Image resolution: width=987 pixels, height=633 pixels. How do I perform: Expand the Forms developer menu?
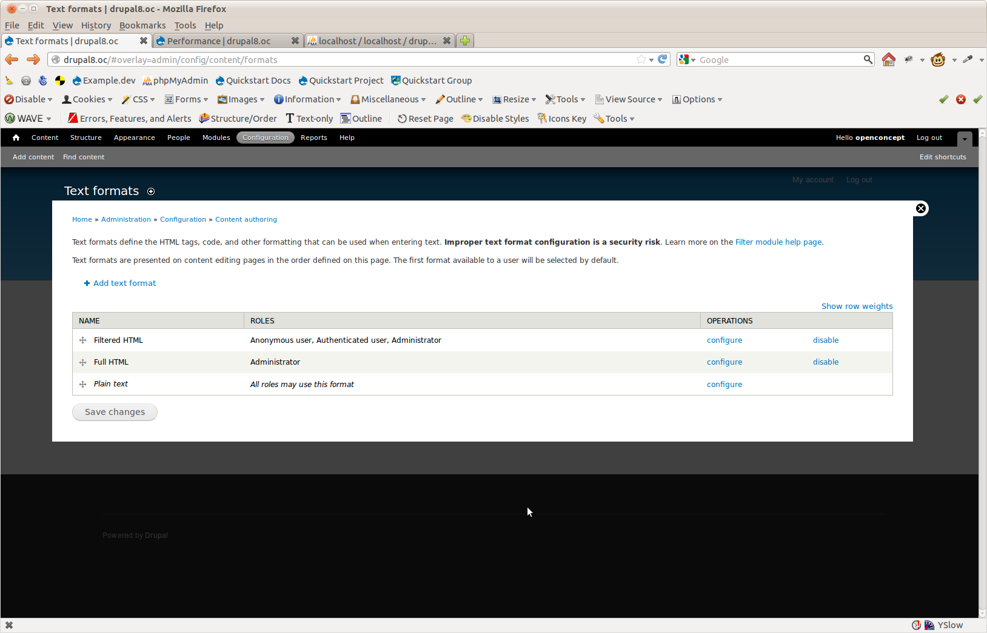point(187,99)
